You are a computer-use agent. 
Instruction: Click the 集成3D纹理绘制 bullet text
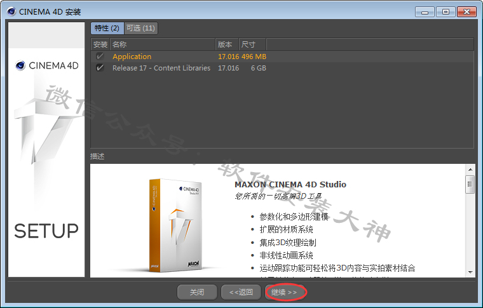[x=288, y=243]
